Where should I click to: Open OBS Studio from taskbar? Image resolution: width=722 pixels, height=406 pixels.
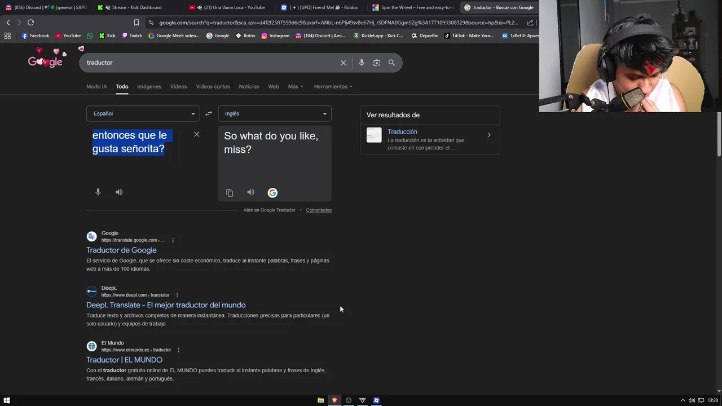coord(349,400)
